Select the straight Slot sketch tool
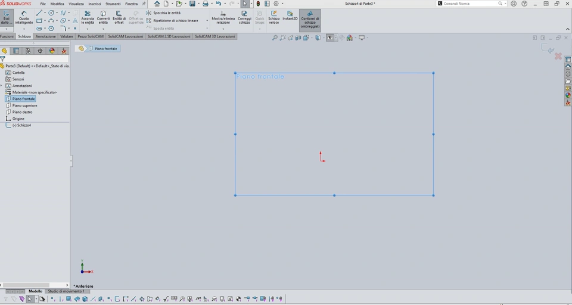This screenshot has height=305, width=572. (39, 29)
